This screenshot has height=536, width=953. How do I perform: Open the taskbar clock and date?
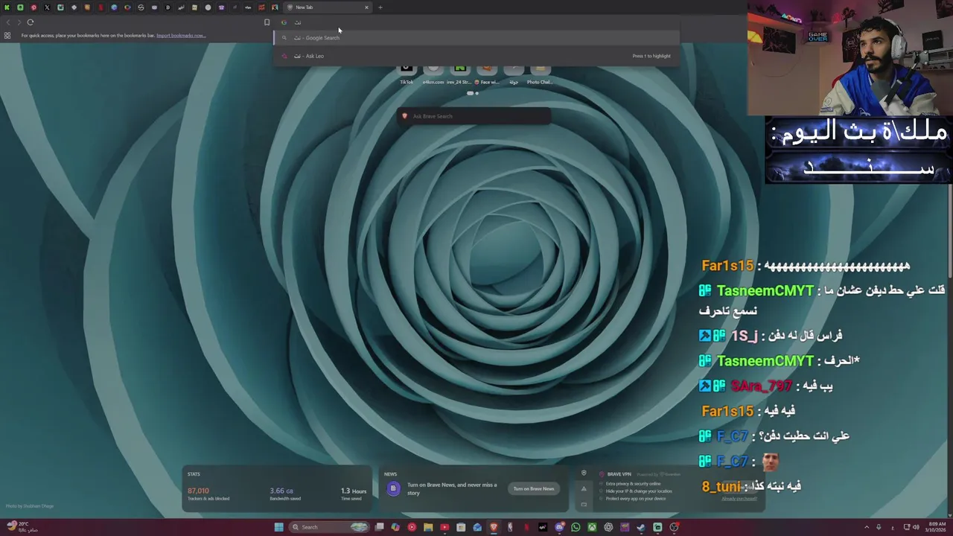[936, 527]
